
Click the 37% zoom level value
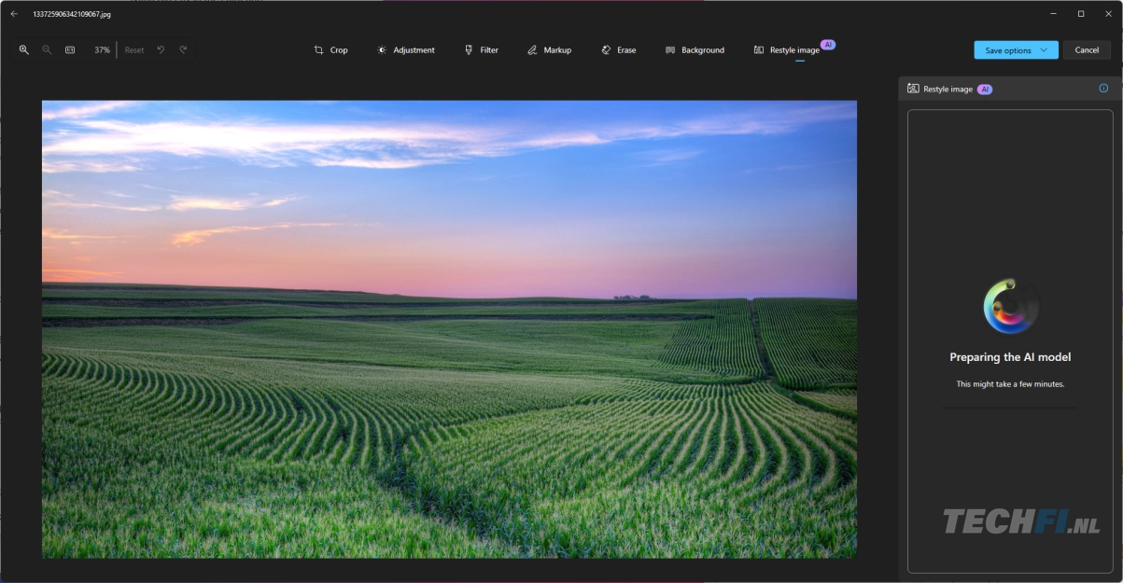pos(102,50)
